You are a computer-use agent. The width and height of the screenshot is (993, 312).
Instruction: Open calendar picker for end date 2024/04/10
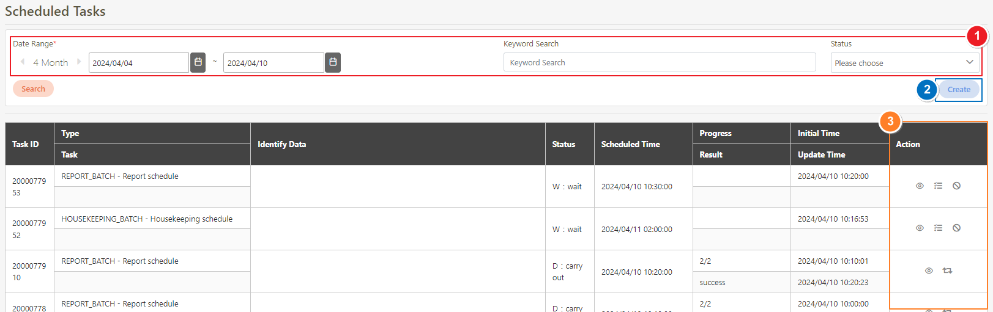(332, 62)
